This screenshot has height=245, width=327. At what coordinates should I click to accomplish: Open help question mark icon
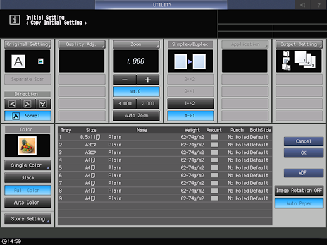tap(319, 4)
